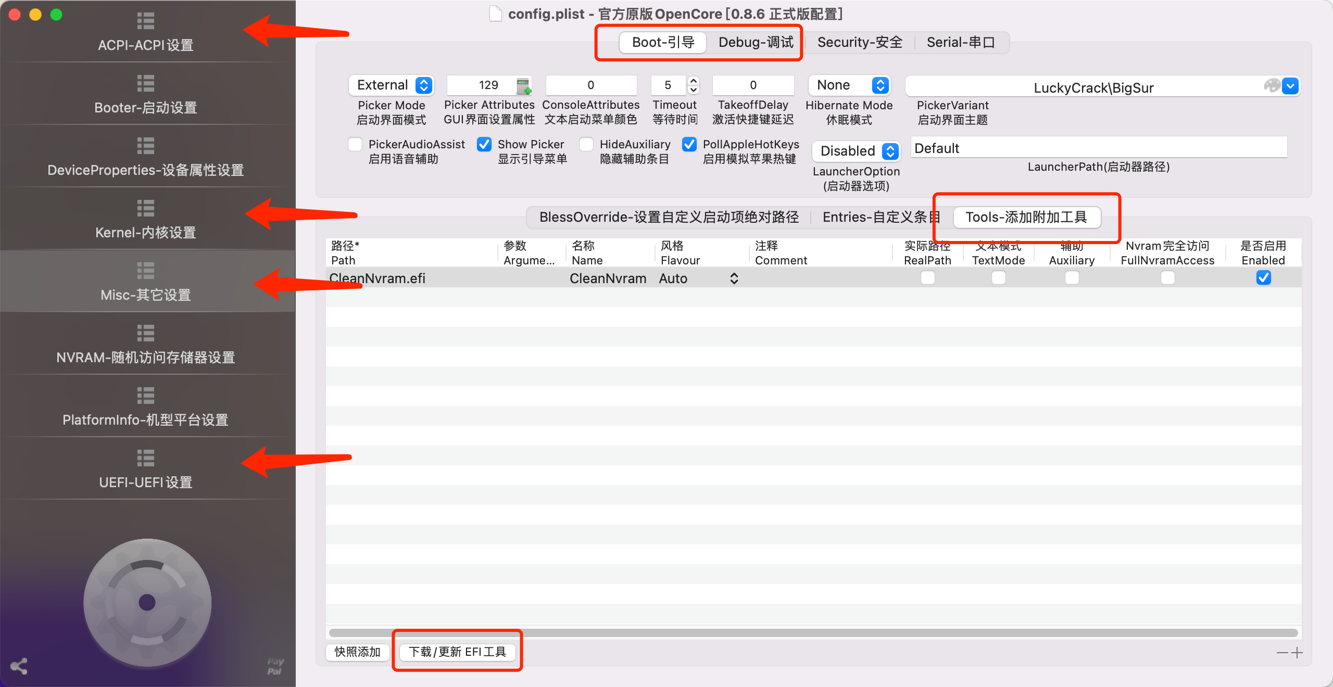
Task: Switch to the Security tab
Action: (859, 43)
